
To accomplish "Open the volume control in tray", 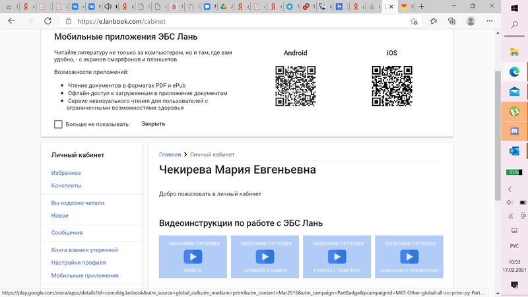I will tap(510, 203).
